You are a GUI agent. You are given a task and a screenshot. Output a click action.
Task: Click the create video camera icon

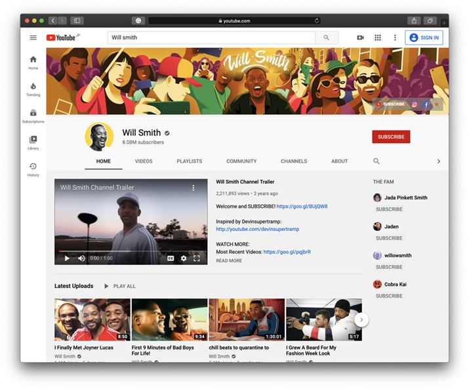pos(360,37)
